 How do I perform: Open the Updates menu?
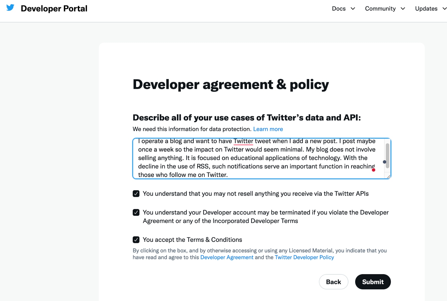[426, 9]
